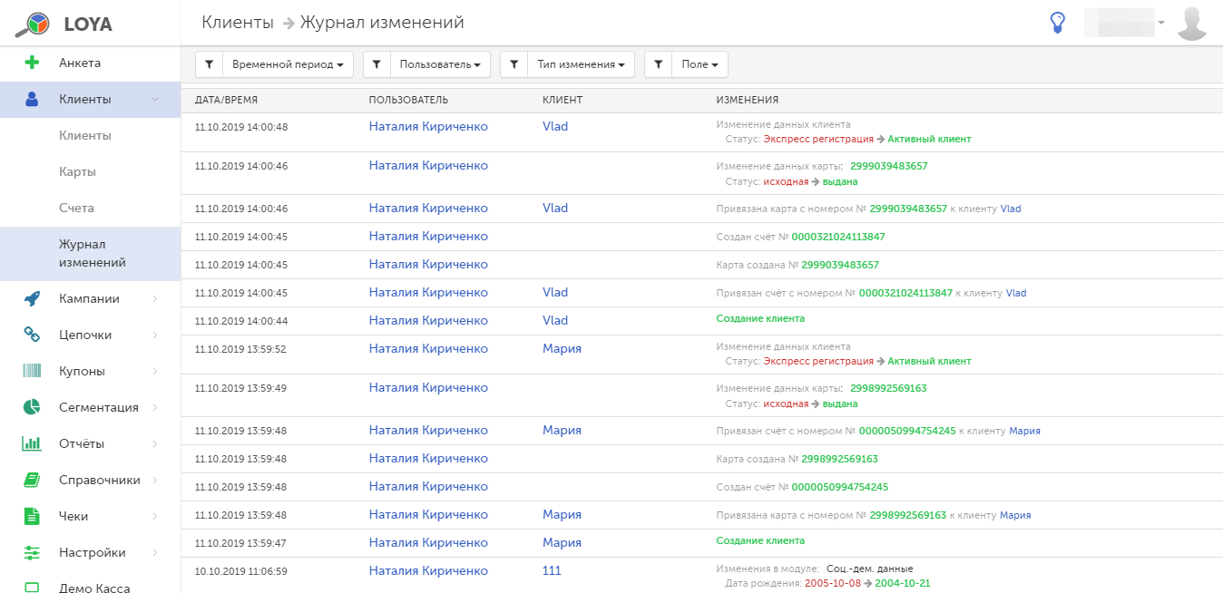Open client Vlad in the first row

555,127
